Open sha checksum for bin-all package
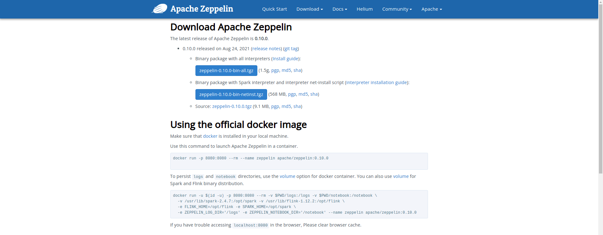 pos(297,70)
